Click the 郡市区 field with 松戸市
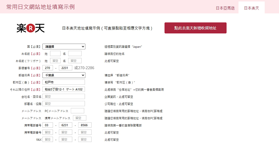The width and height of the screenshot is (279, 146). tap(64, 82)
